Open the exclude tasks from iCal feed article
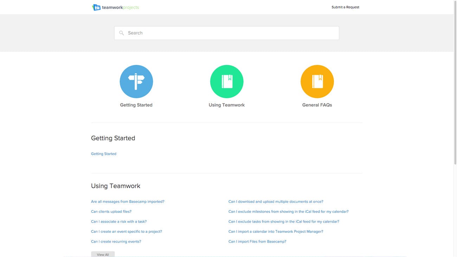 (x=284, y=222)
